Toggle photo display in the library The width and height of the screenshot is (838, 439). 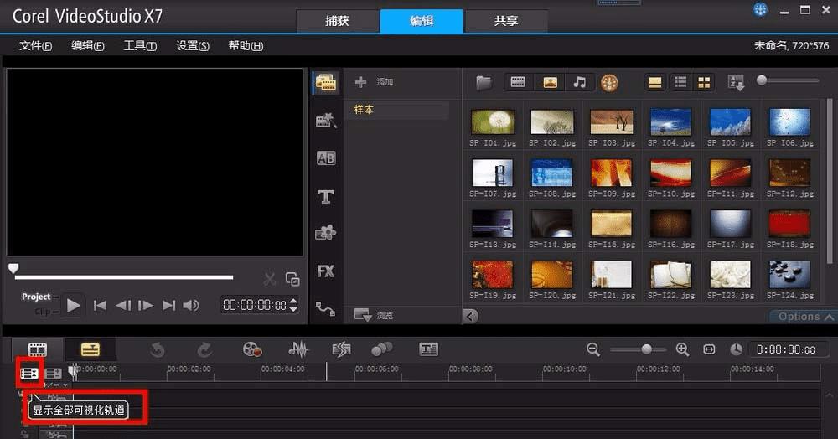click(x=549, y=82)
